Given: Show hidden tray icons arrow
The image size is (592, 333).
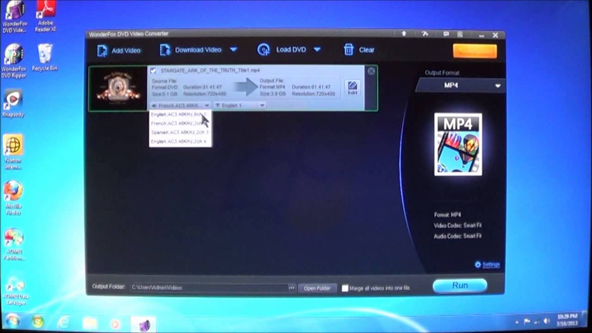Looking at the screenshot, I should click(x=517, y=321).
